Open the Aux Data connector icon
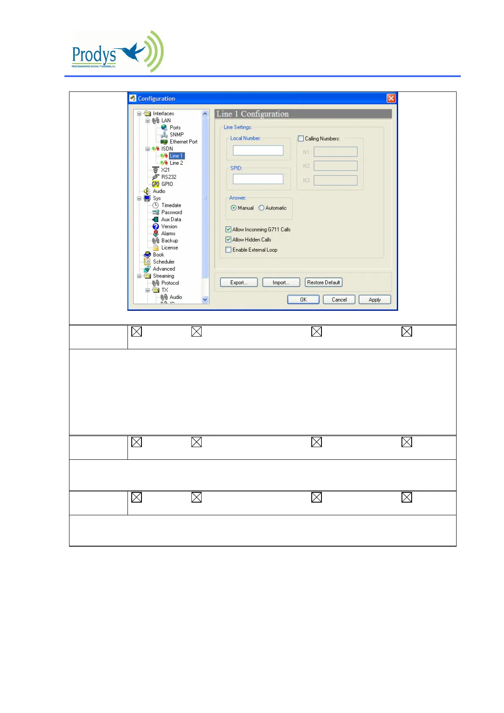504x713 pixels. [x=155, y=219]
